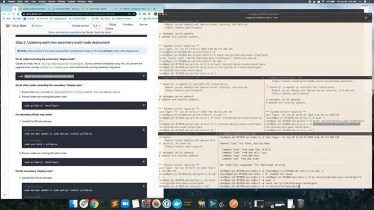Open the Apple menu
The image size is (374, 210).
4,1
